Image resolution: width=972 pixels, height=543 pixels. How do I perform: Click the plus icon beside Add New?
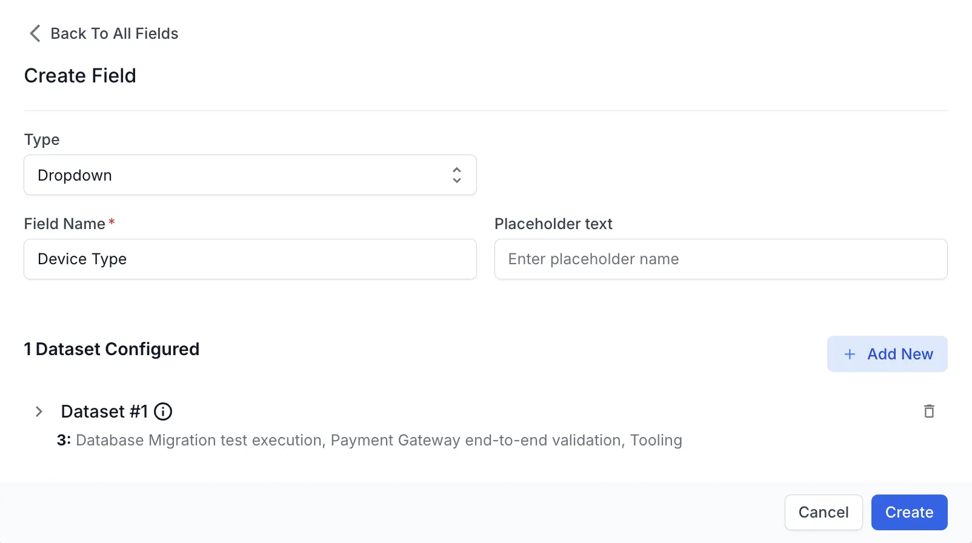(x=850, y=355)
